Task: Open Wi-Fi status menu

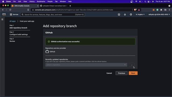Action: coord(136,2)
